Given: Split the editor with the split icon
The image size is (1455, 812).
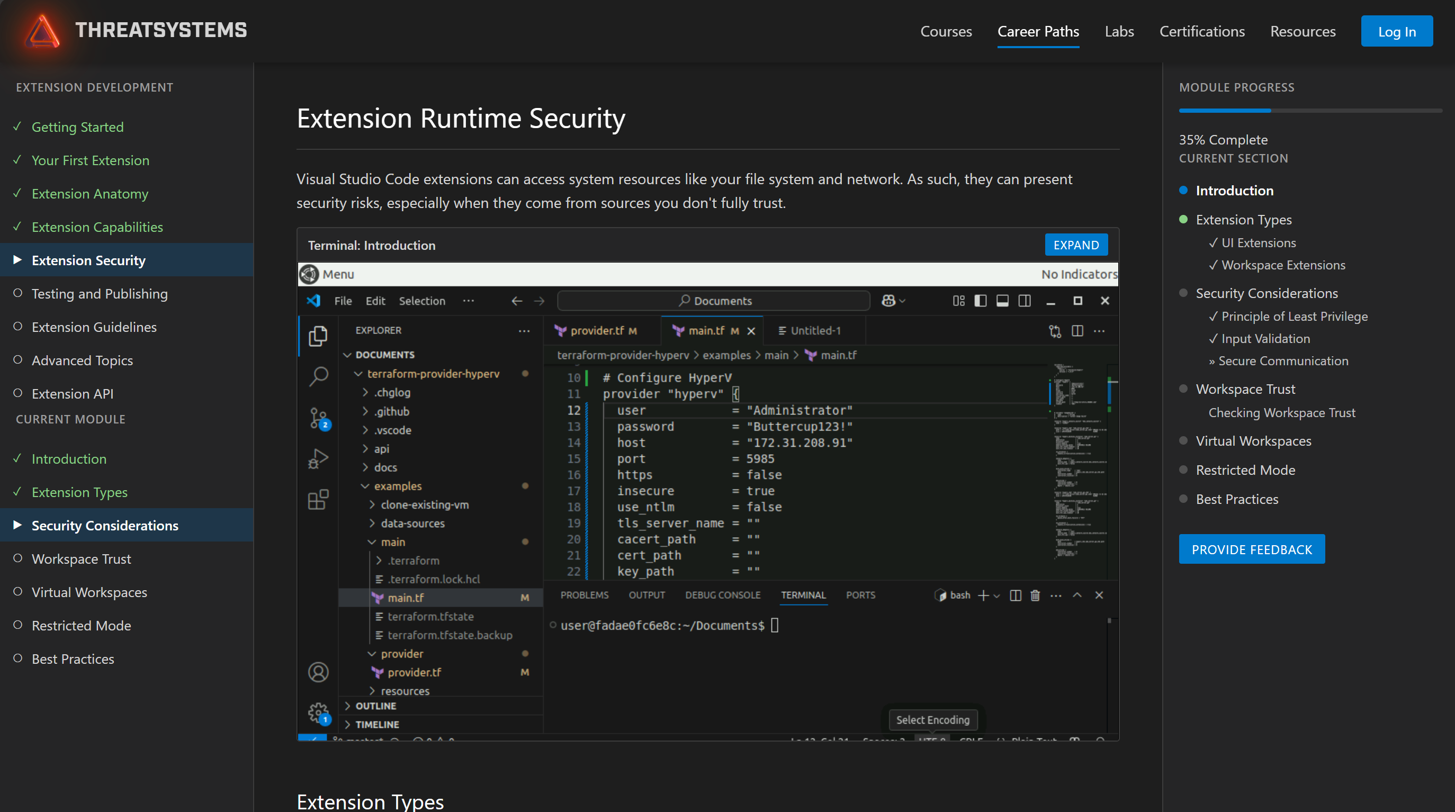Looking at the screenshot, I should click(1077, 331).
